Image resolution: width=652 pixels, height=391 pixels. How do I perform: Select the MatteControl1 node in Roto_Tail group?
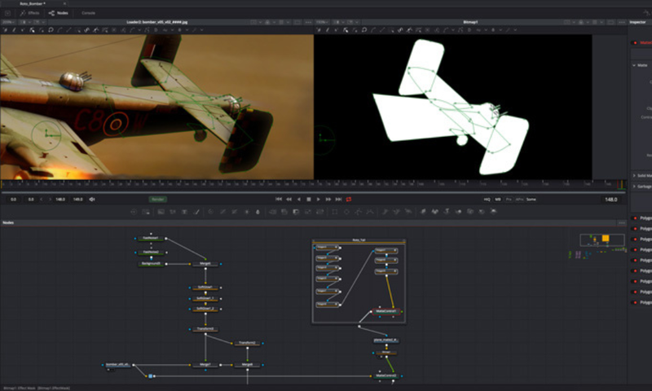(385, 311)
